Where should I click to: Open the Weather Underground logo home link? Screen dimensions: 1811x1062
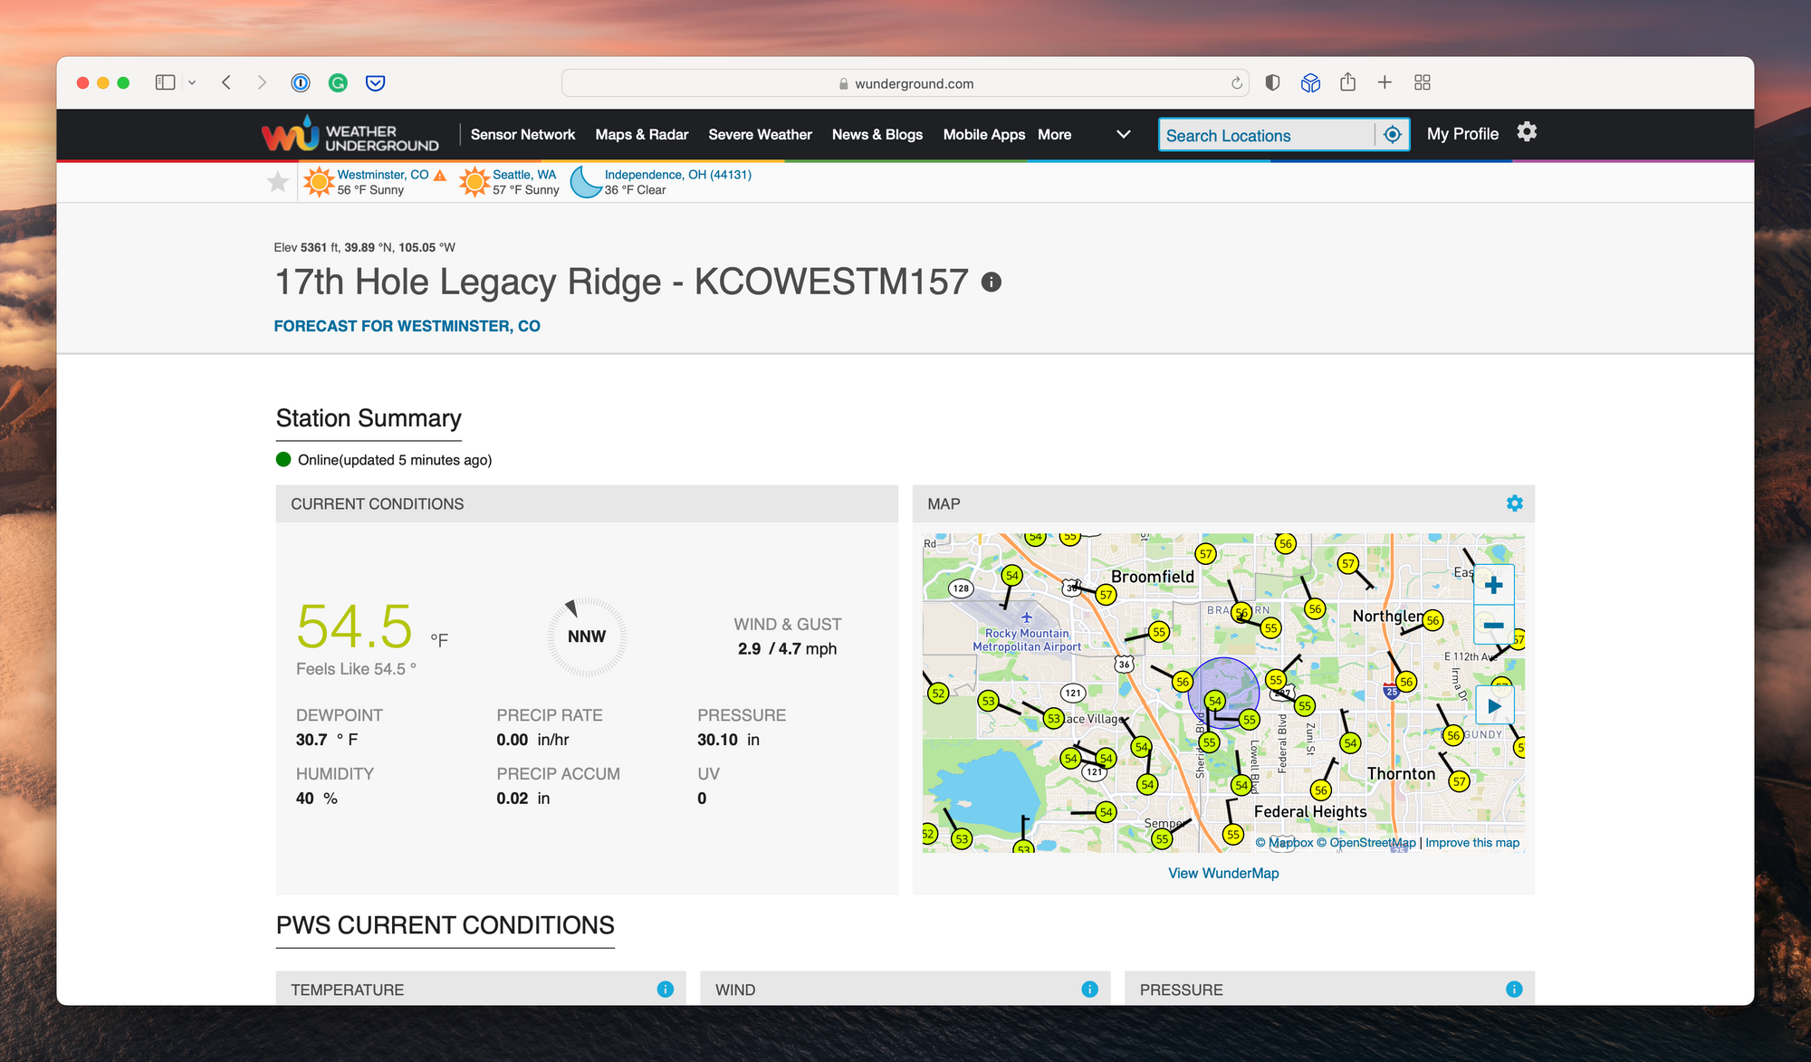(x=350, y=135)
